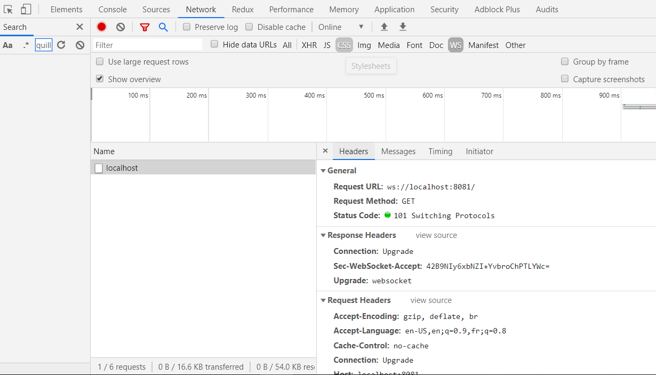
Task: Open the Security tab
Action: point(444,9)
